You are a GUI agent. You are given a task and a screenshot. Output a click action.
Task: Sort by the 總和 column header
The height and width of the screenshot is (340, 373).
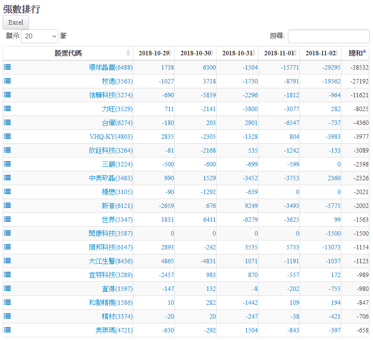pyautogui.click(x=355, y=53)
